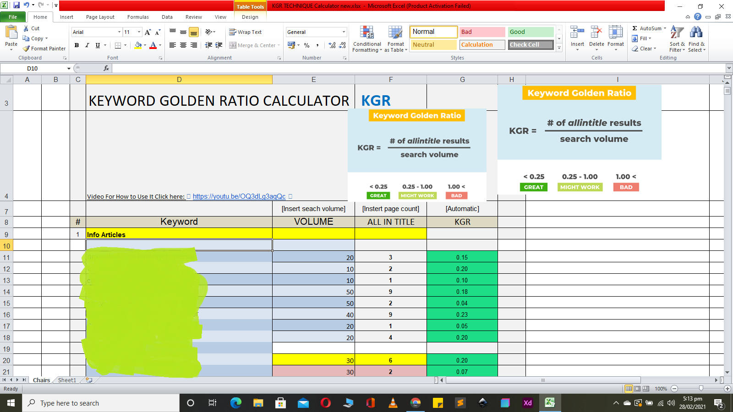733x412 pixels.
Task: Open the Number Format dropdown showing General
Action: [x=345, y=32]
